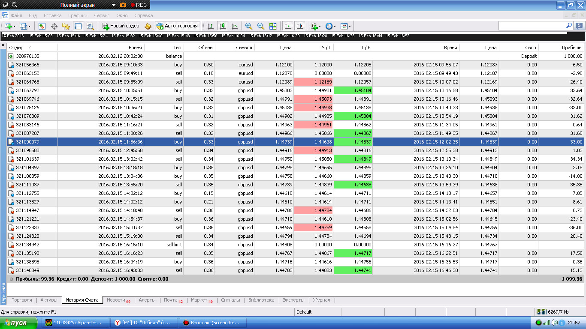Open the Navigator star-folder icon
This screenshot has height=329, width=586.
point(66,26)
